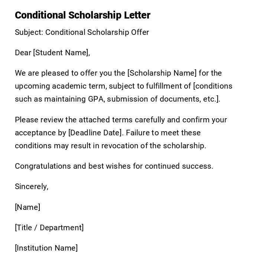Click the word Dear in greeting
The image size is (260, 271).
pos(23,53)
